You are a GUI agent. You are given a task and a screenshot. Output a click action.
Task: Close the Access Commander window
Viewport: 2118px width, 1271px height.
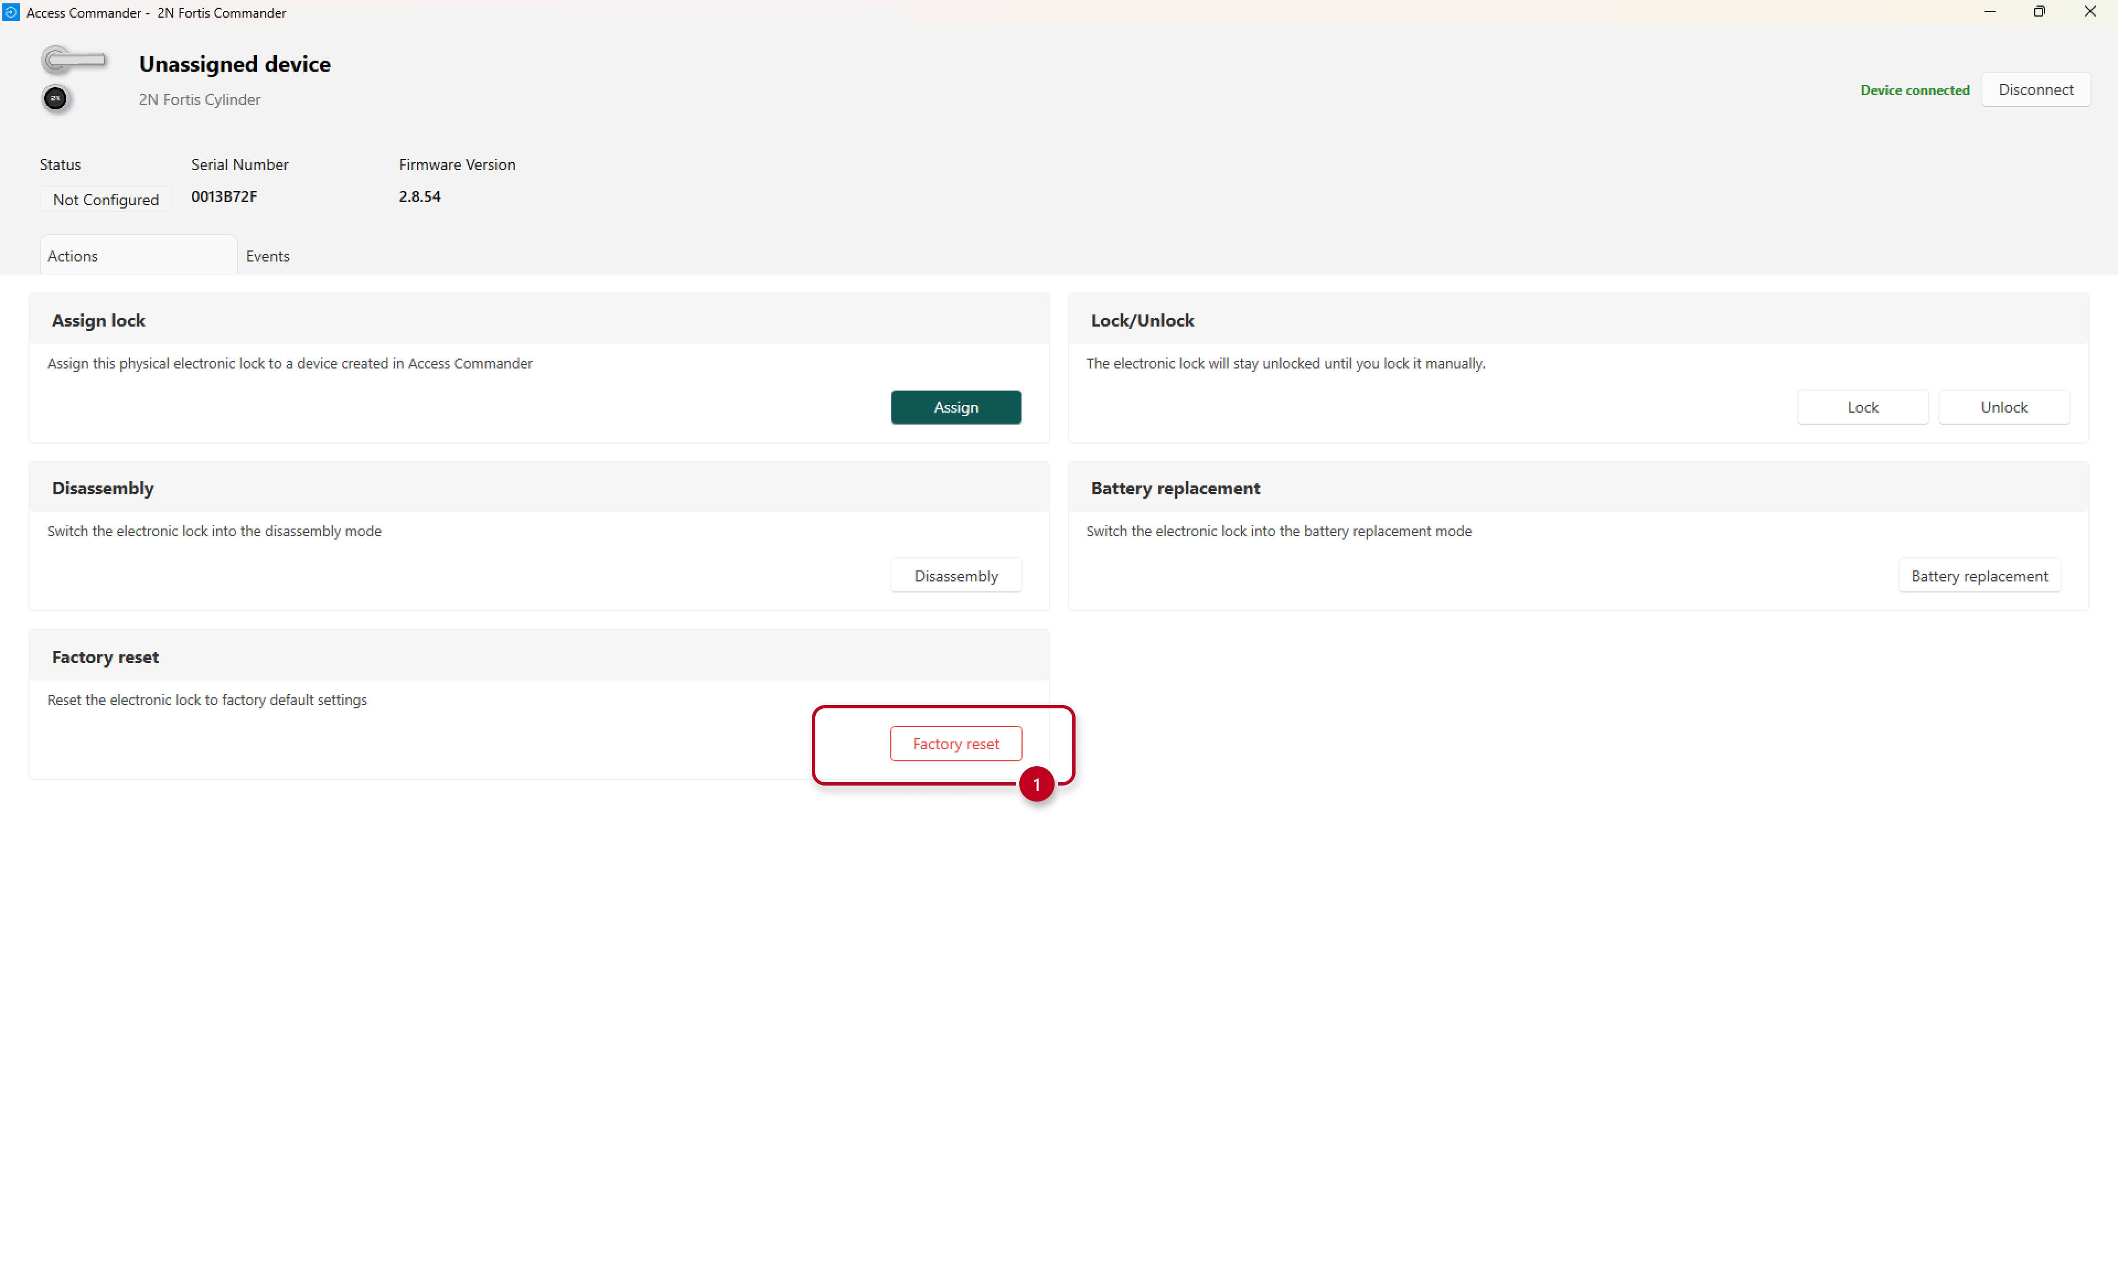(x=2090, y=12)
